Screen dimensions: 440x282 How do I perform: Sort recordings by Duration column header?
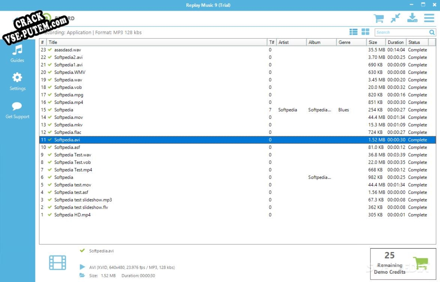tap(395, 42)
